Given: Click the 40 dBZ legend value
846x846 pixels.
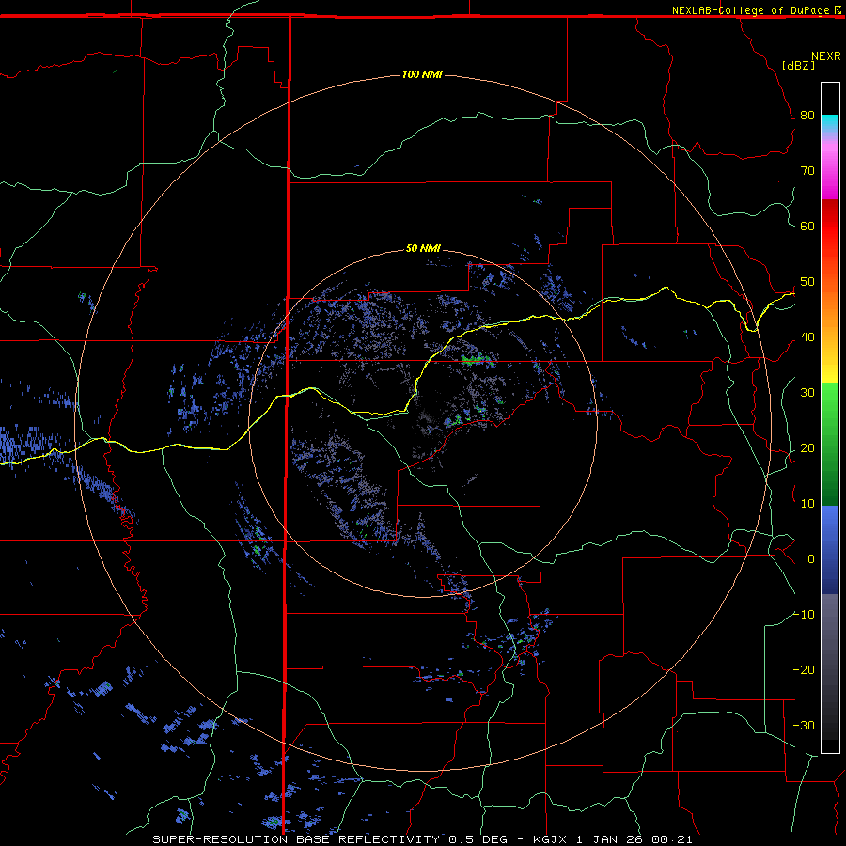Looking at the screenshot, I should (807, 337).
